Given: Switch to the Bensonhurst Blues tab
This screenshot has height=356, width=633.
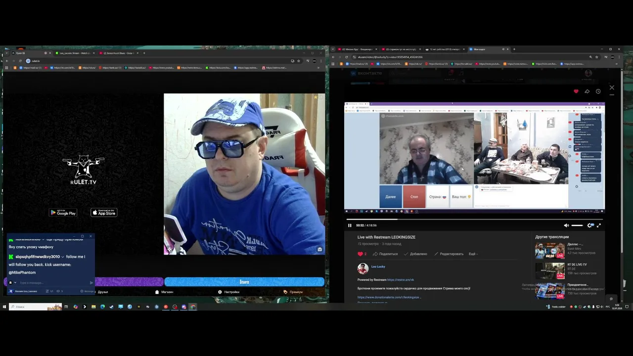Looking at the screenshot, I should pyautogui.click(x=119, y=53).
